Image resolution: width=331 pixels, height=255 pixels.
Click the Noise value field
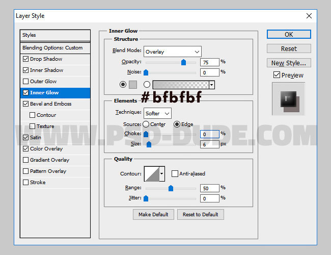(x=210, y=72)
